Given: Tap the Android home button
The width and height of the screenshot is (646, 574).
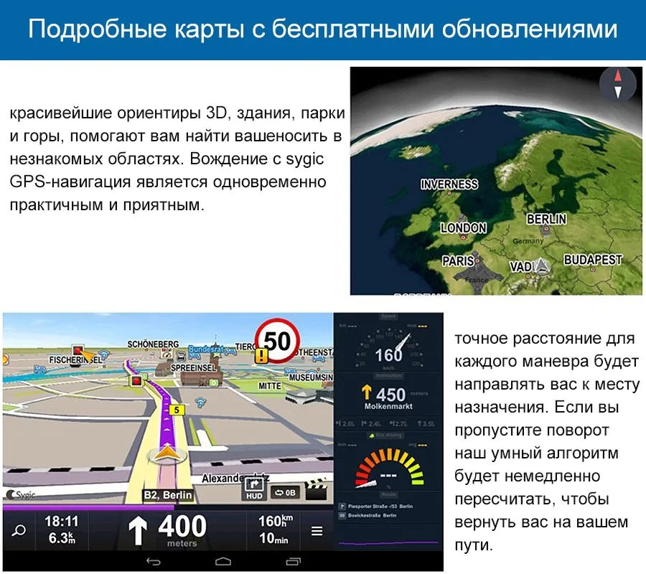Looking at the screenshot, I should click(x=223, y=562).
